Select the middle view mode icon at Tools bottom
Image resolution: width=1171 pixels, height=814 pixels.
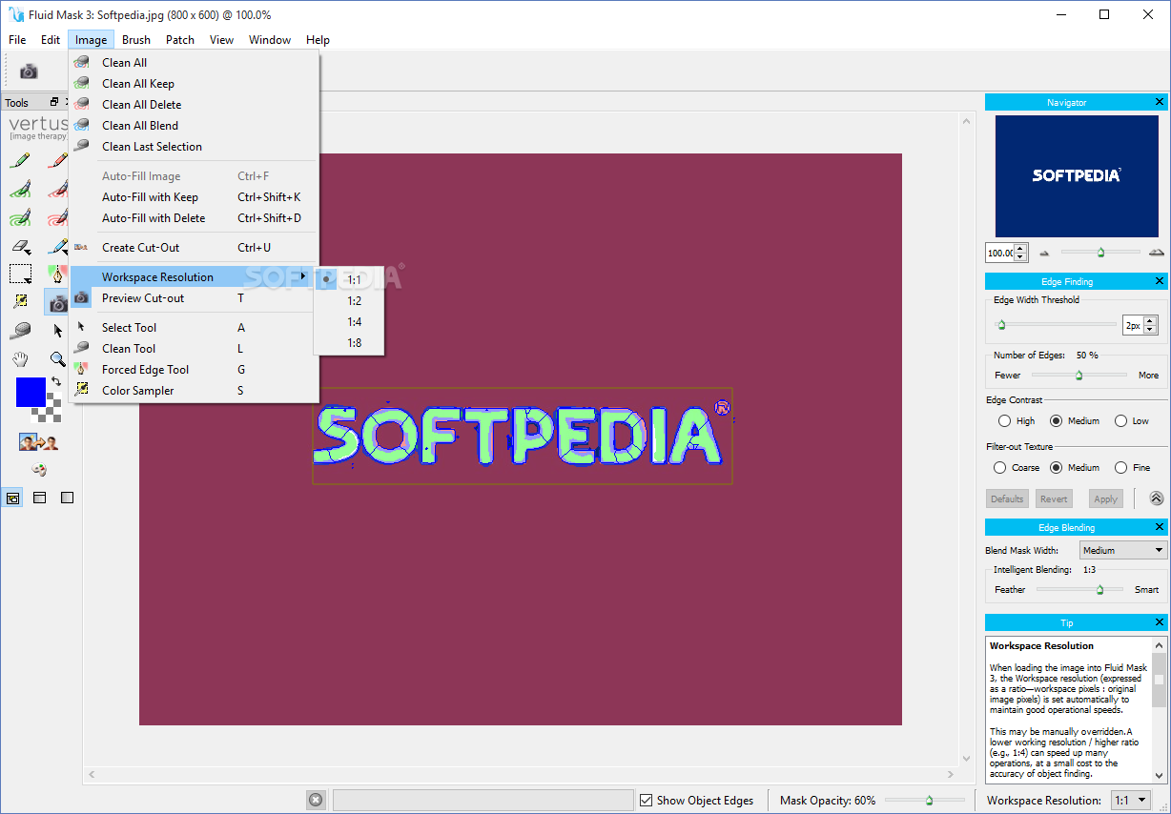(x=40, y=498)
